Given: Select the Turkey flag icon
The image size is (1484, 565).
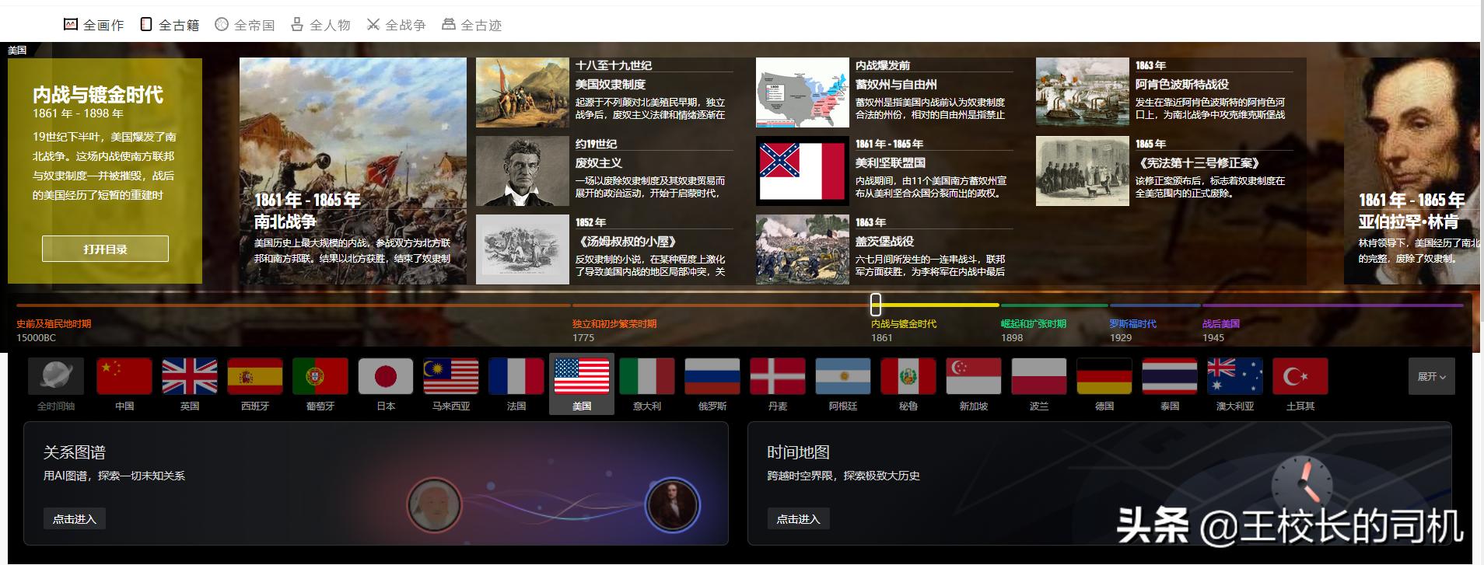Looking at the screenshot, I should [1300, 377].
